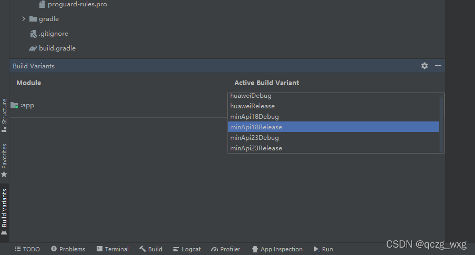This screenshot has width=475, height=255.
Task: Expand the gradle folder chevron
Action: pyautogui.click(x=24, y=19)
